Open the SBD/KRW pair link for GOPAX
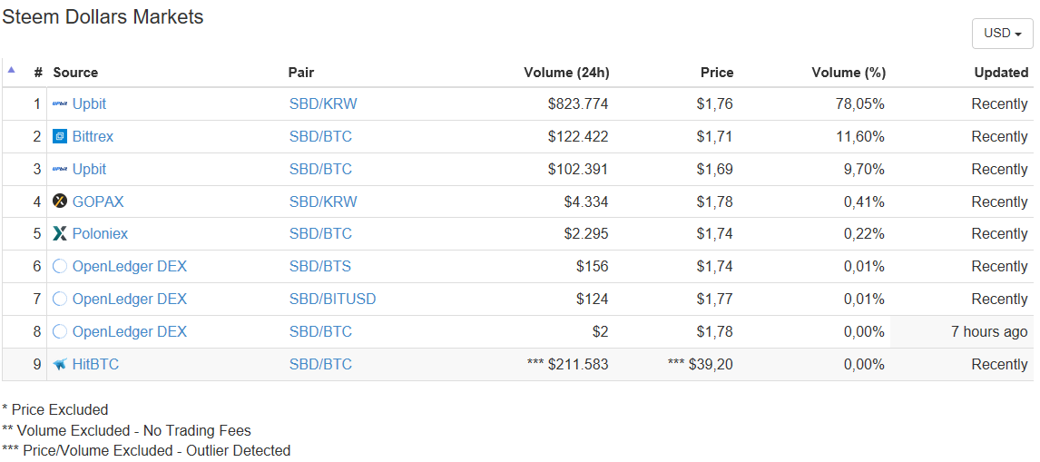The image size is (1040, 462). pos(323,202)
